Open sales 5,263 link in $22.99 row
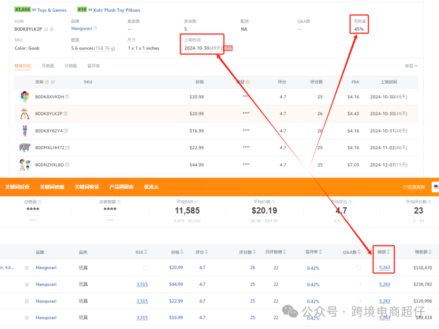The height and width of the screenshot is (329, 439). (385, 301)
